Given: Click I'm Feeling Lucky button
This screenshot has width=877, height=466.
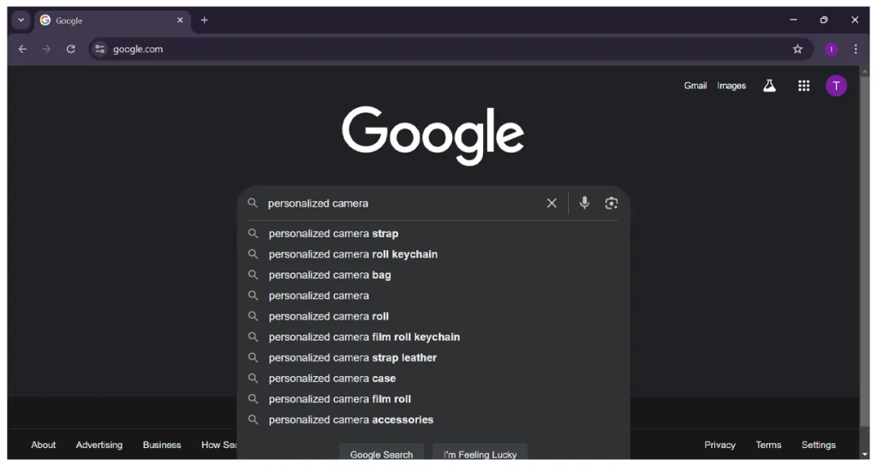Looking at the screenshot, I should coord(480,452).
